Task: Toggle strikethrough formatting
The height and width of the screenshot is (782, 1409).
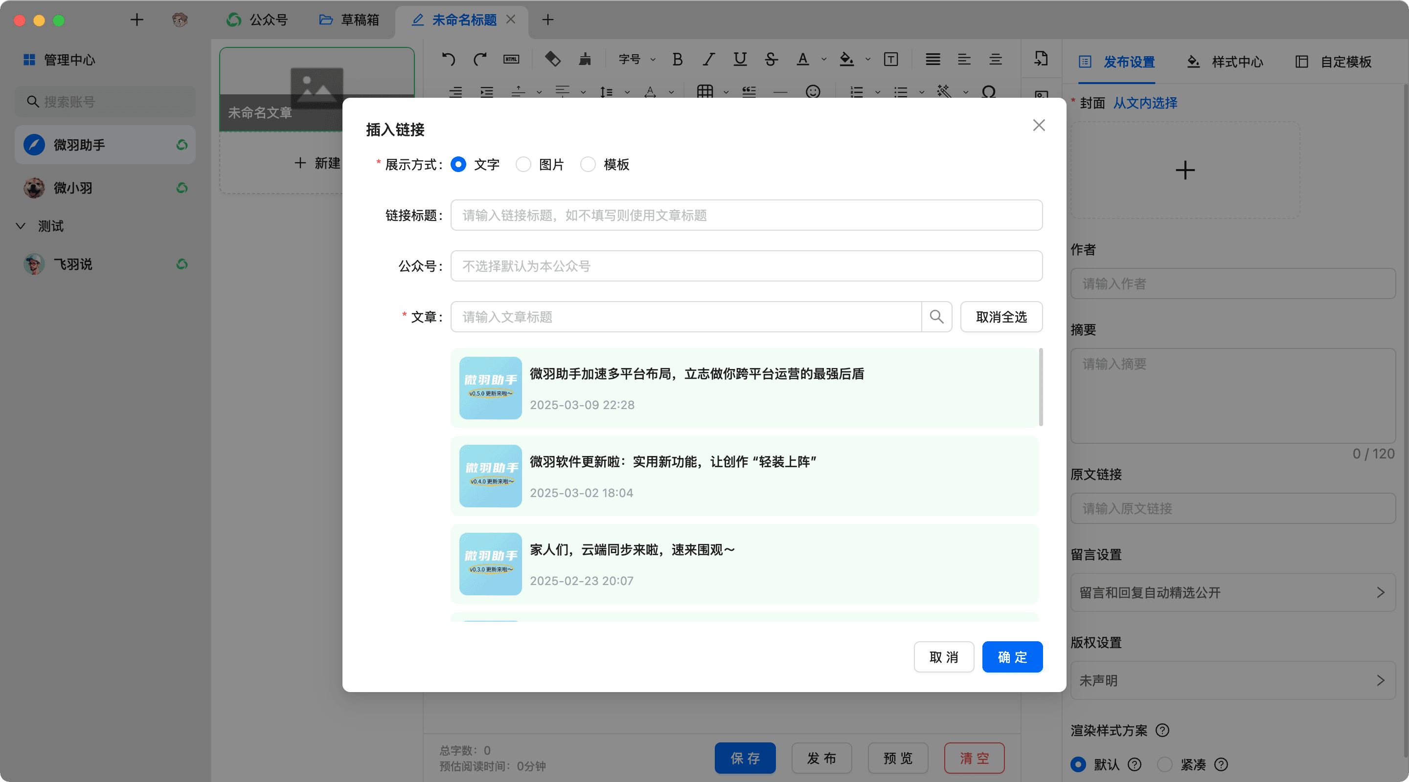Action: coord(771,59)
